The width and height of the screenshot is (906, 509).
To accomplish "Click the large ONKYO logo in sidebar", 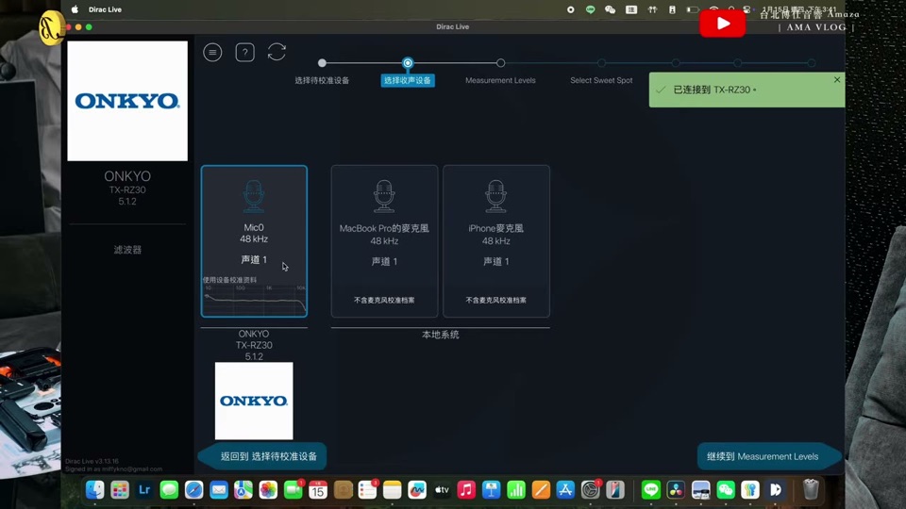I will [127, 101].
